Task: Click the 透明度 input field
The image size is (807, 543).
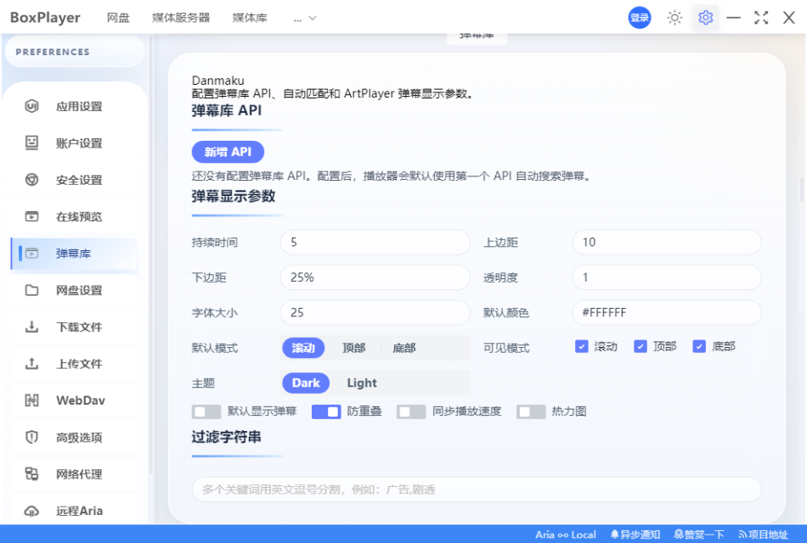Action: pyautogui.click(x=667, y=277)
